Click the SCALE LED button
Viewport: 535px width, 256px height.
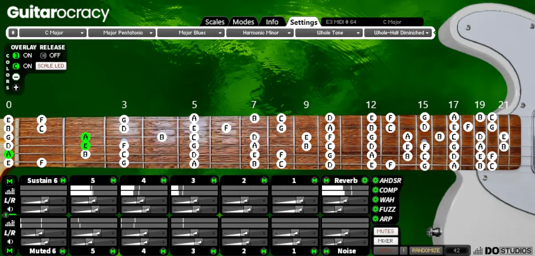click(x=51, y=66)
